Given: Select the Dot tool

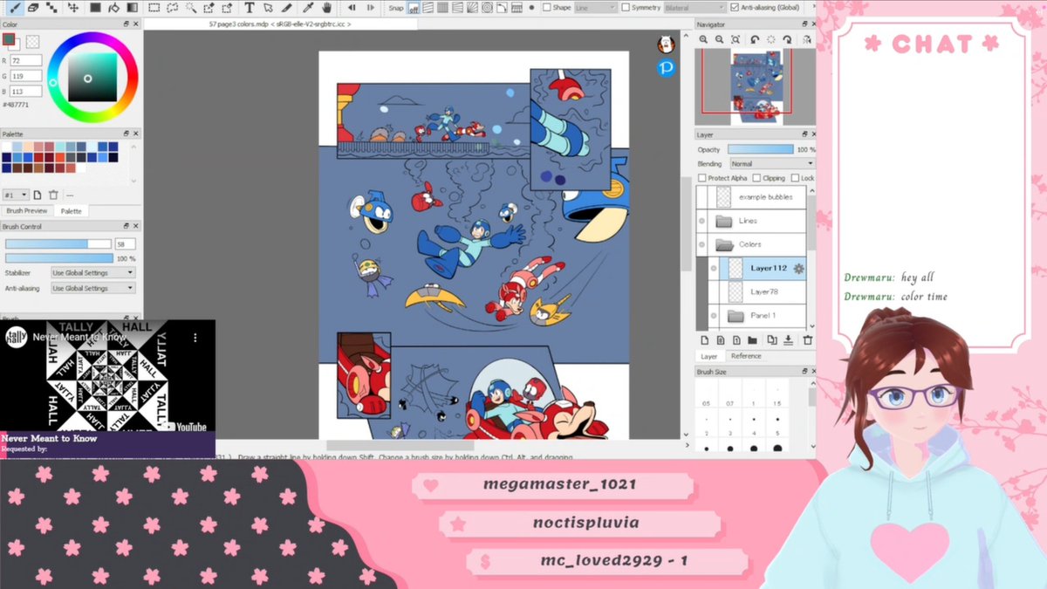Looking at the screenshot, I should point(51,7).
